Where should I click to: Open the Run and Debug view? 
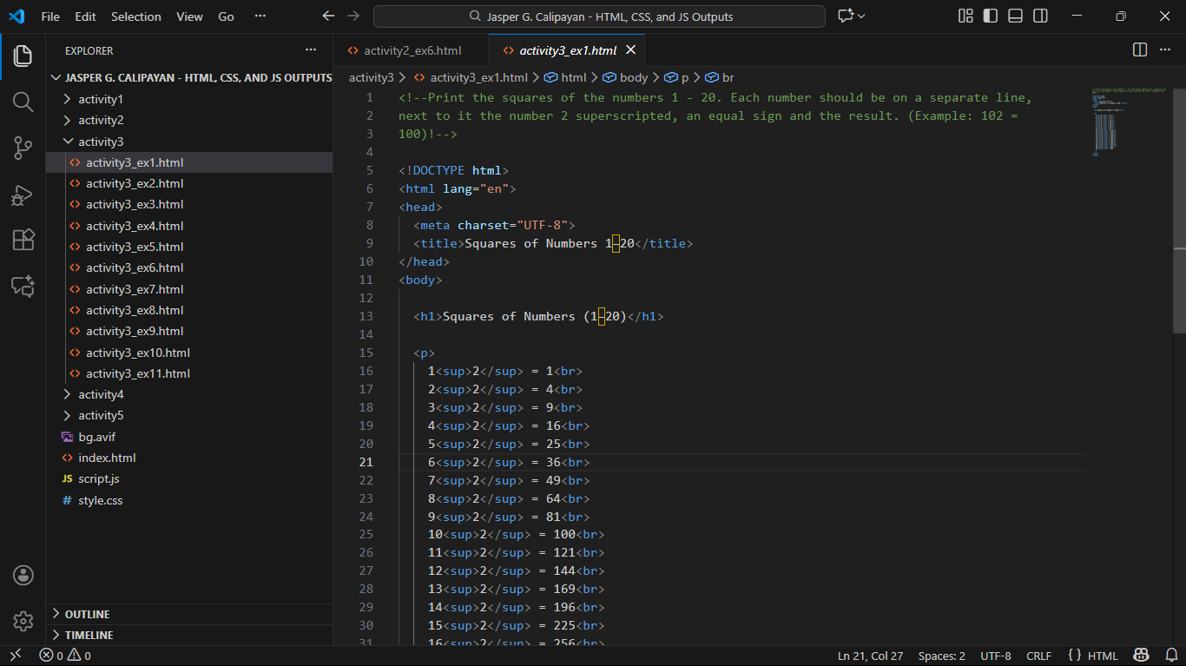(x=23, y=195)
